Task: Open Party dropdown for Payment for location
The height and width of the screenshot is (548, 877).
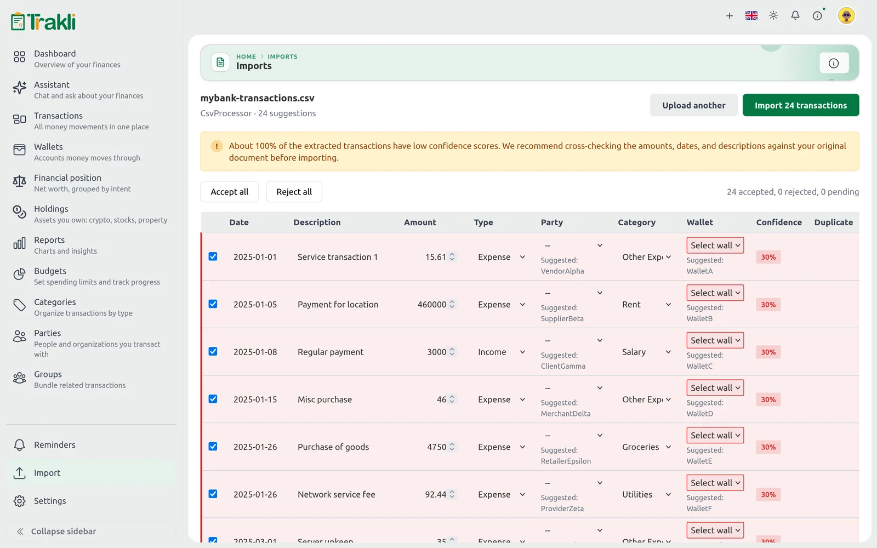Action: (x=573, y=293)
